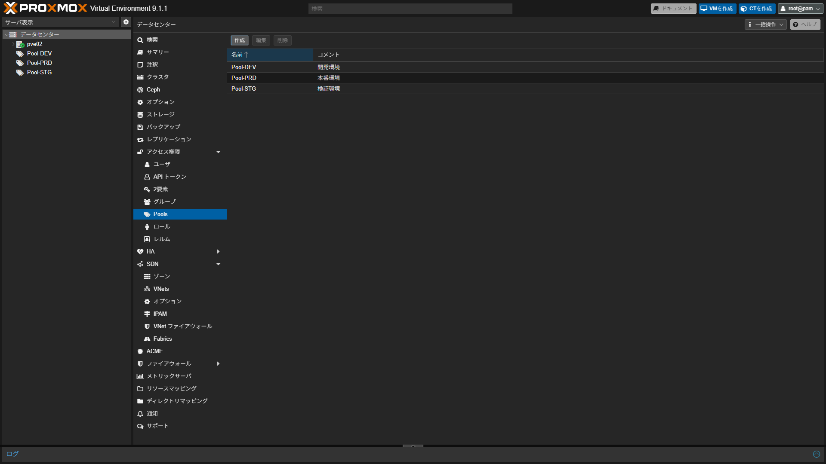Click the gear icon beside server view
Screen dimensions: 826x464
tap(126, 22)
